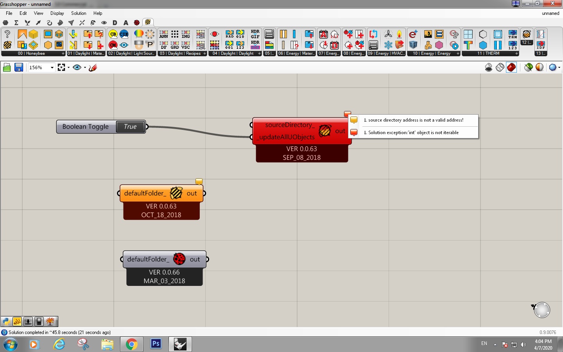Open Photoshop from the Windows taskbar
Viewport: 563px width, 352px height.
pyautogui.click(x=156, y=344)
